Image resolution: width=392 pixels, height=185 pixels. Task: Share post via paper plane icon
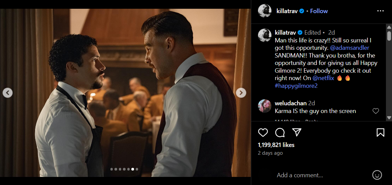click(x=296, y=133)
